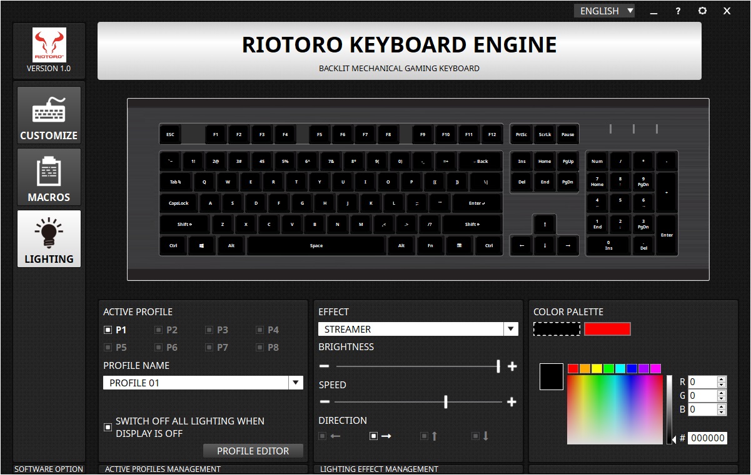Pick the red palette color swatch
This screenshot has width=751, height=475.
(x=607, y=329)
